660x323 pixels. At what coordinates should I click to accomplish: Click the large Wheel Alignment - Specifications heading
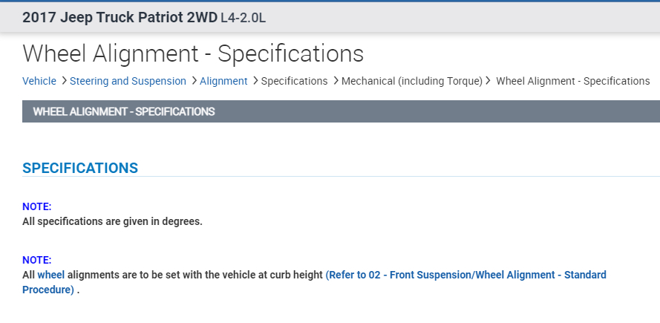click(x=193, y=53)
